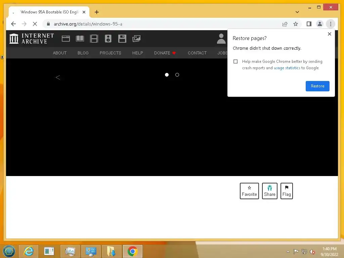Open the Video film-strip icon in Archive header
The image size is (344, 258).
coord(94,39)
